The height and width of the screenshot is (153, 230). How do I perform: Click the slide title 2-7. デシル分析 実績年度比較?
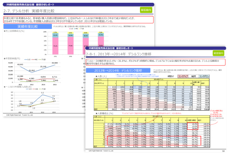click(29, 11)
